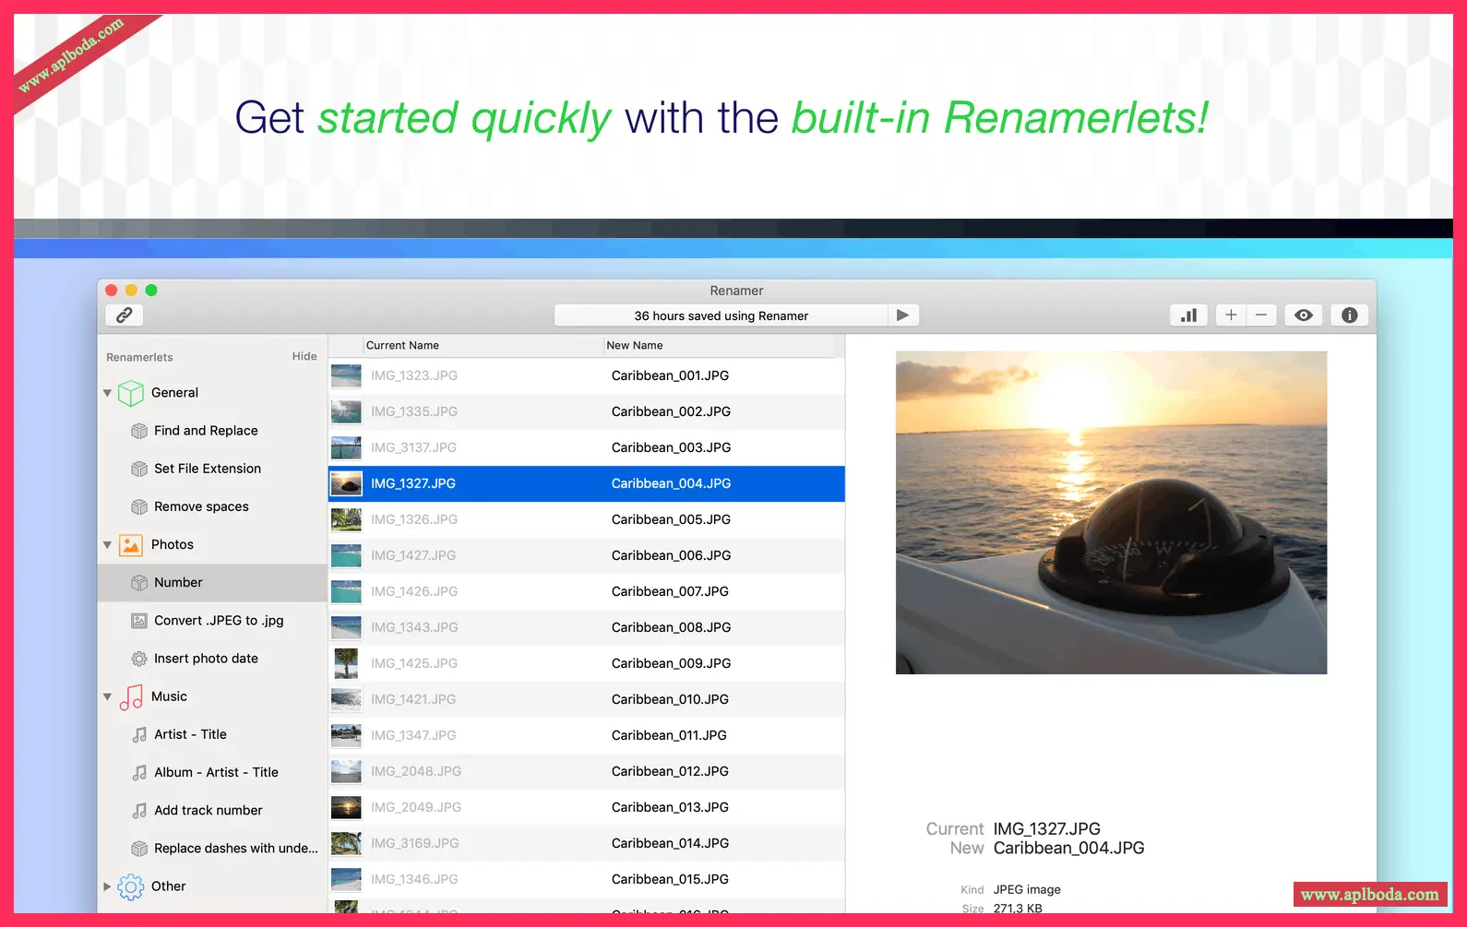Click the Artist - Title note icon
The height and width of the screenshot is (927, 1467).
coord(139,735)
